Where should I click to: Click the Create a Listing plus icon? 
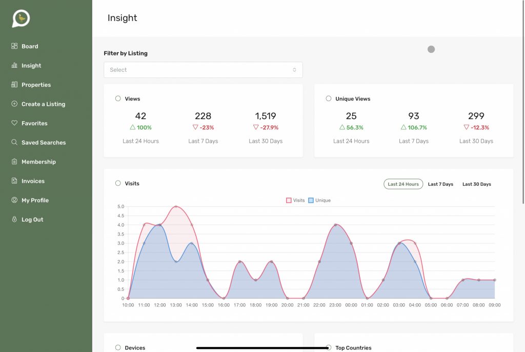tap(14, 104)
